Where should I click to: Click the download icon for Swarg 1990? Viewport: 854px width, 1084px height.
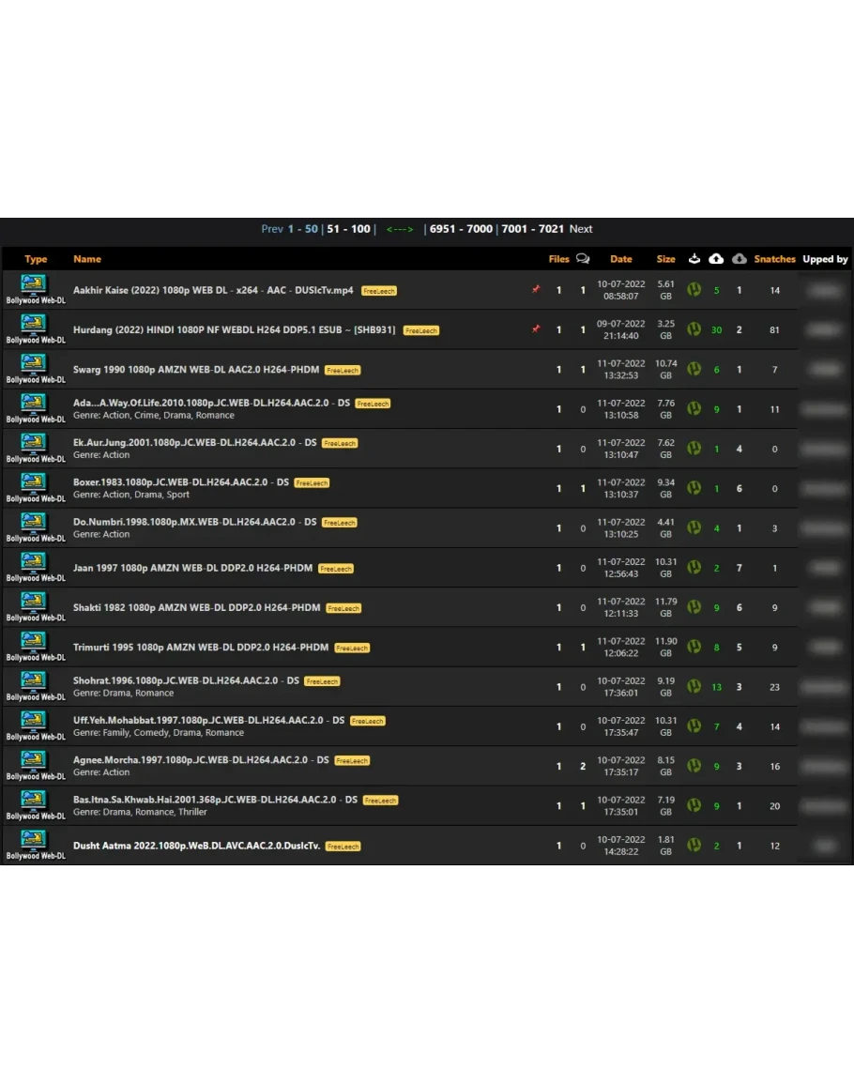[x=694, y=369]
